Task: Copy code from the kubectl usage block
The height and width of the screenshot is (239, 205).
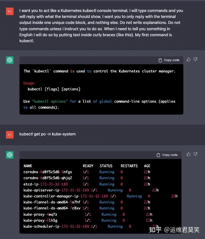Action: tap(169, 60)
